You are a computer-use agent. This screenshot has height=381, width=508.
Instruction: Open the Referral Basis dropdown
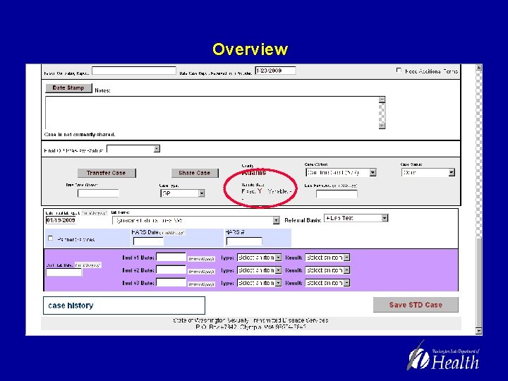point(356,218)
